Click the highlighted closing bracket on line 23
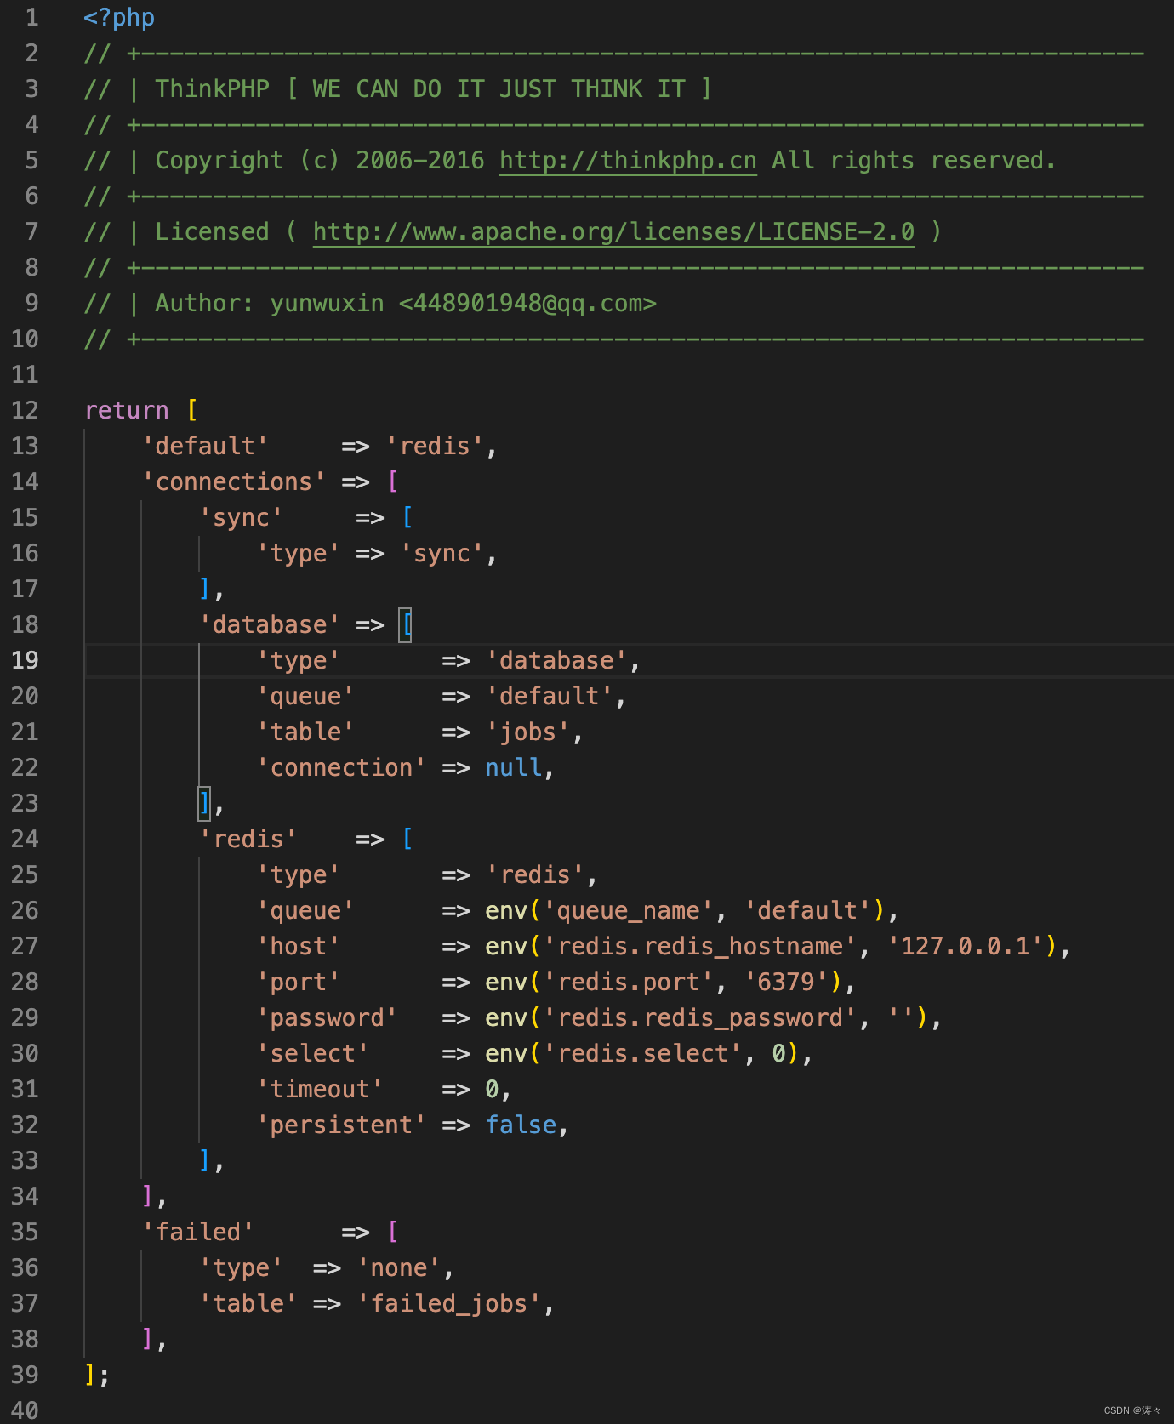This screenshot has height=1424, width=1174. pyautogui.click(x=205, y=804)
